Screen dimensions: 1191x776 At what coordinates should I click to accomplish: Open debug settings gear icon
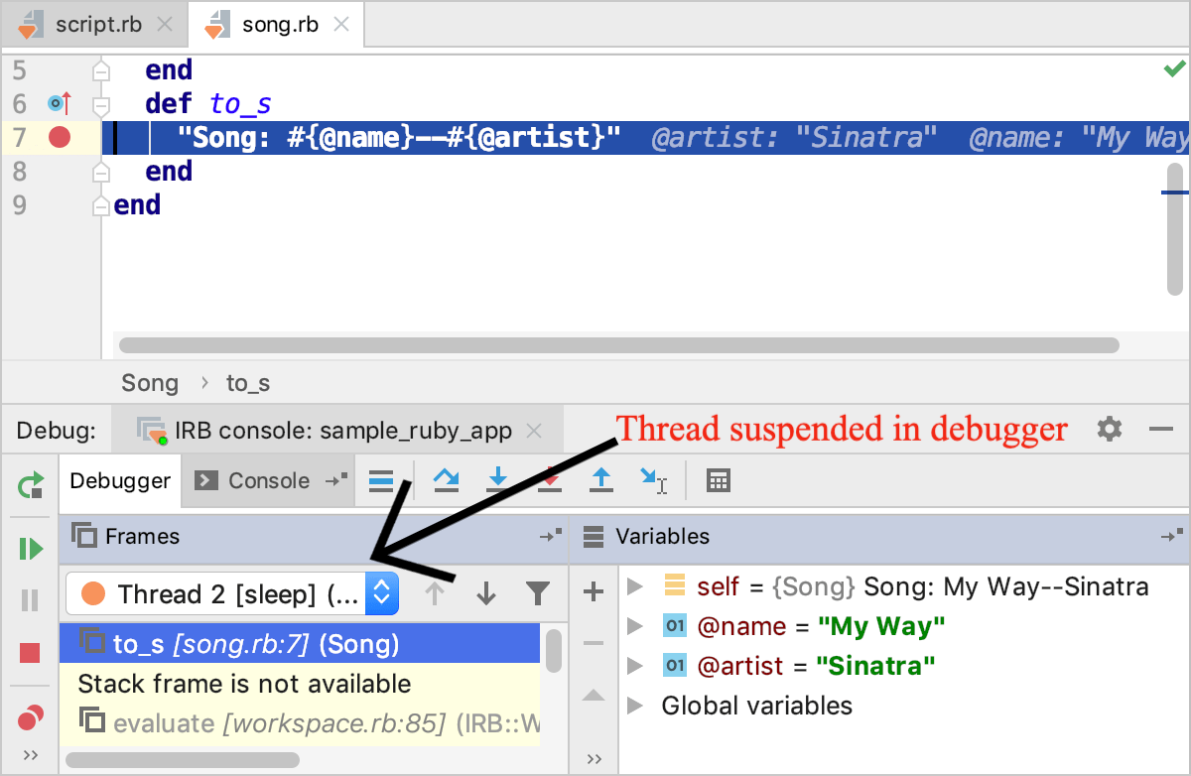(1110, 430)
